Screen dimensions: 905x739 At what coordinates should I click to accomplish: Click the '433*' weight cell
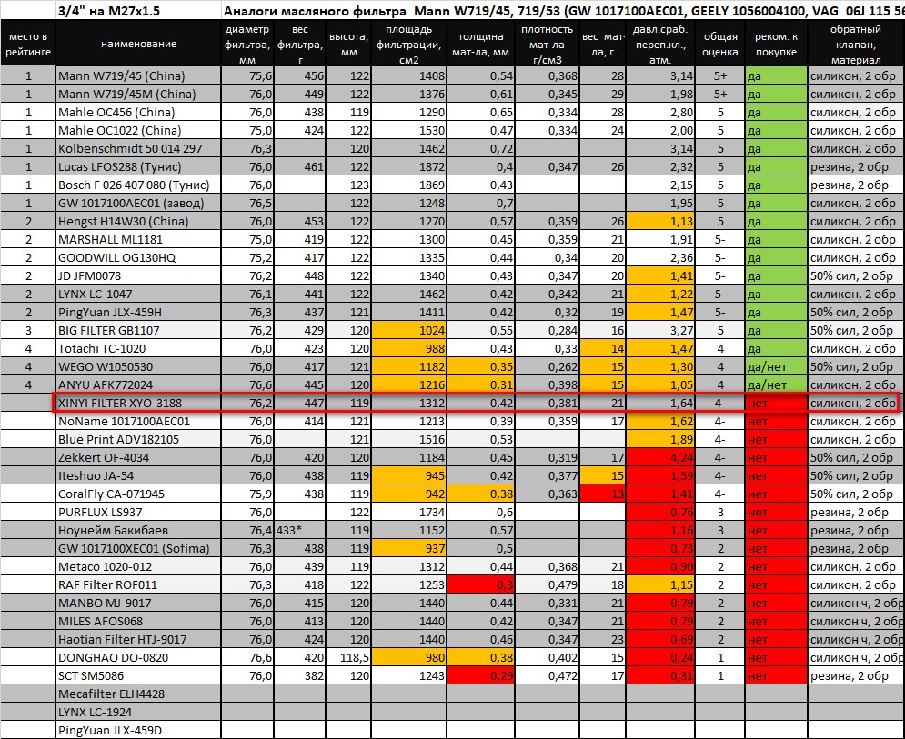[299, 530]
